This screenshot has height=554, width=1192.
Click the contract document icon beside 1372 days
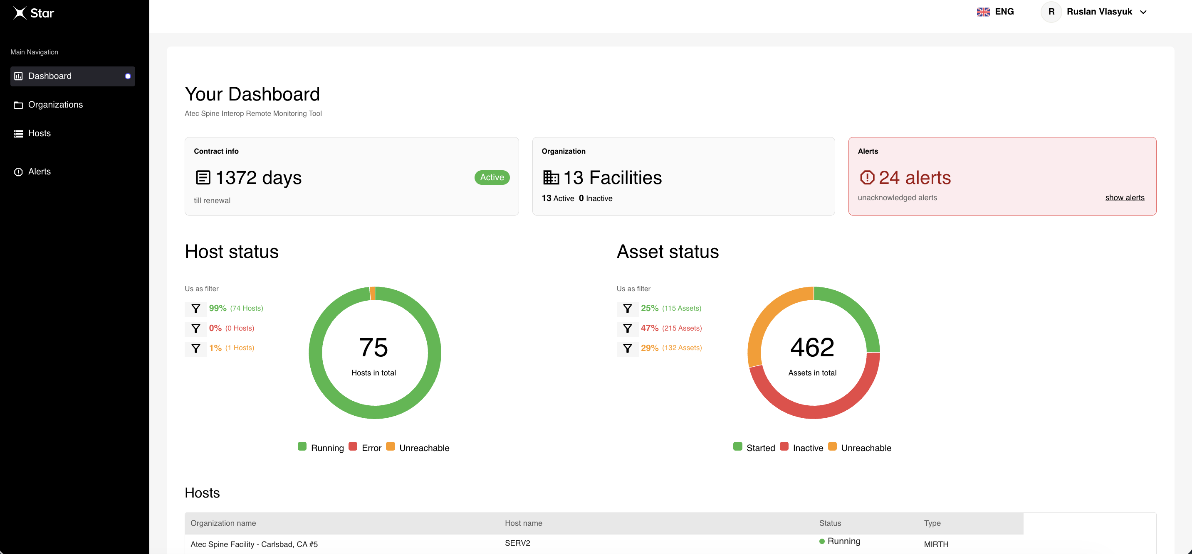[x=203, y=177]
